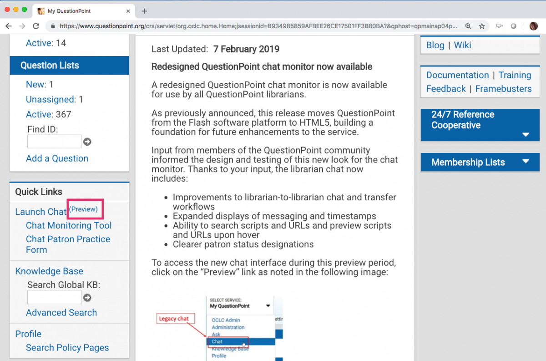Open the Documentation link

tap(457, 75)
